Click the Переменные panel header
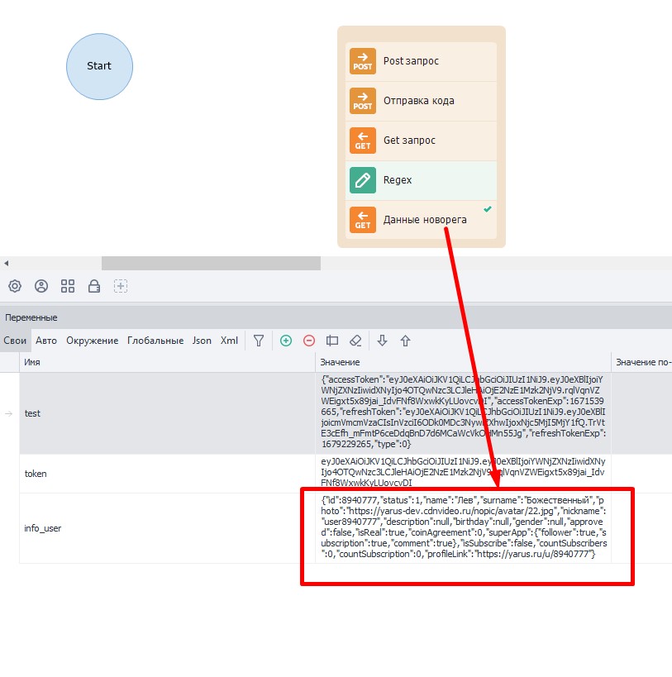 point(336,317)
